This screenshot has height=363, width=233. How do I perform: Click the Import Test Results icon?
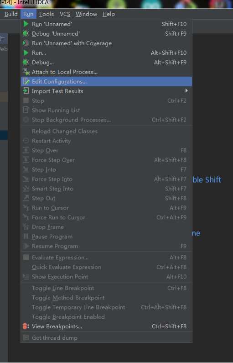pos(26,91)
